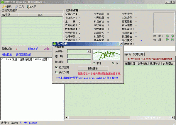Select the TX radio option
The image size is (176, 125).
(113, 64)
